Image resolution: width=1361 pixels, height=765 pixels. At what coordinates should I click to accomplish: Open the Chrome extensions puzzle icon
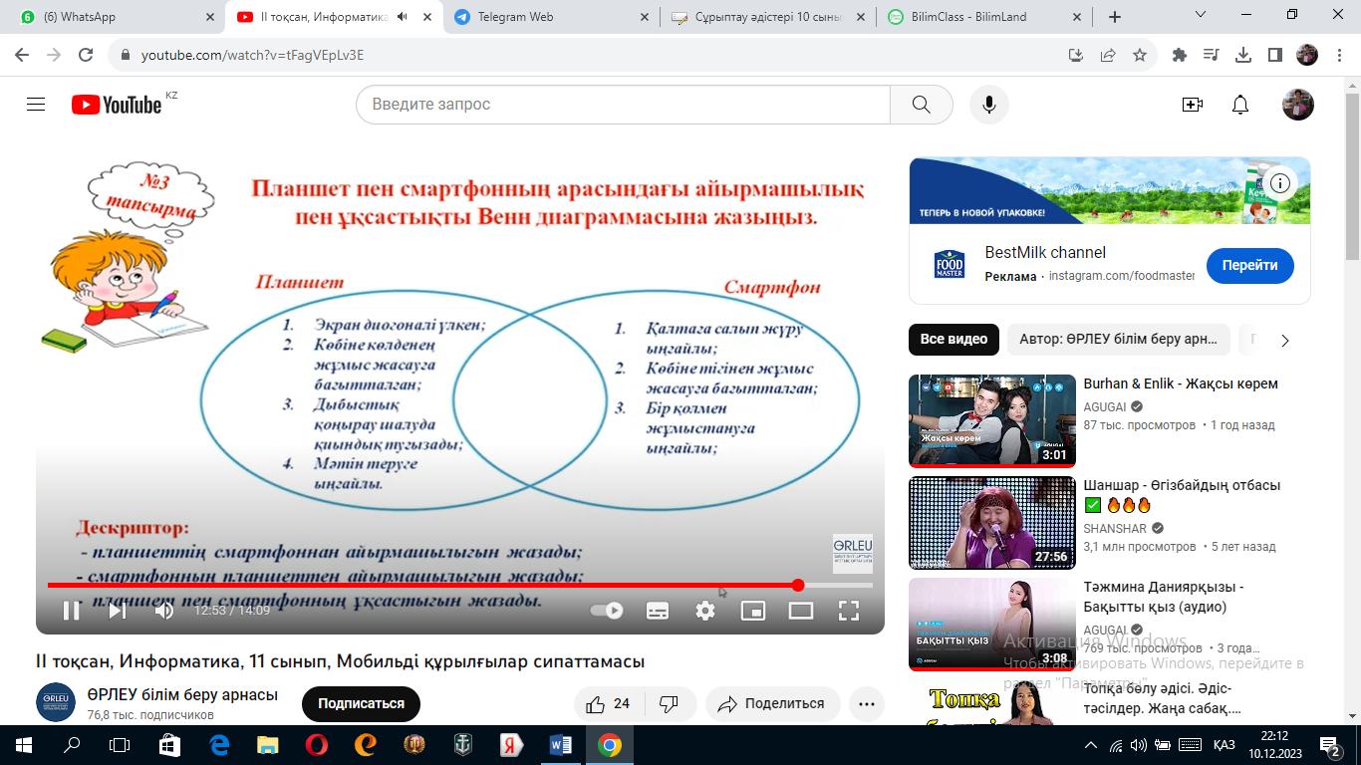pyautogui.click(x=1180, y=56)
